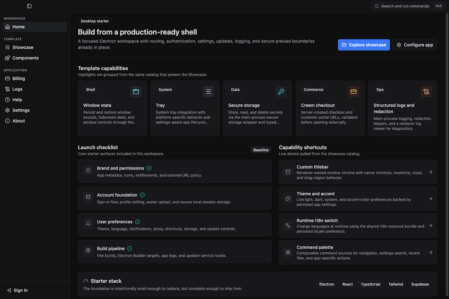Open Theme and accent via its arrow
The height and width of the screenshot is (299, 449).
pos(431,199)
